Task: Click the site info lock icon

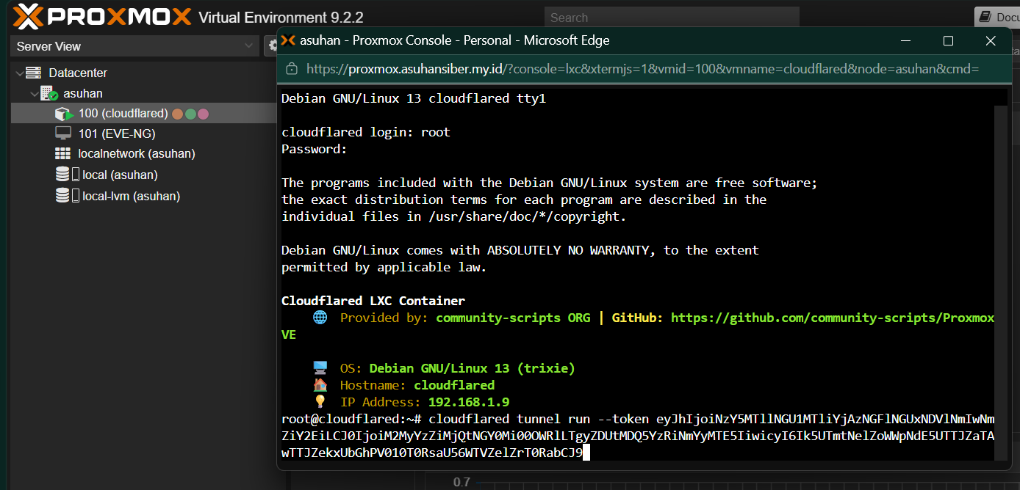Action: click(292, 69)
